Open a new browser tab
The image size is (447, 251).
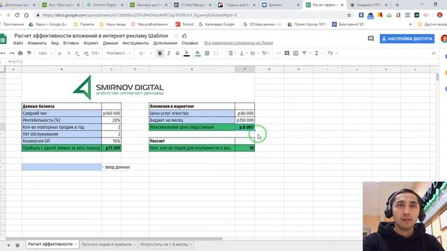pyautogui.click(x=397, y=5)
